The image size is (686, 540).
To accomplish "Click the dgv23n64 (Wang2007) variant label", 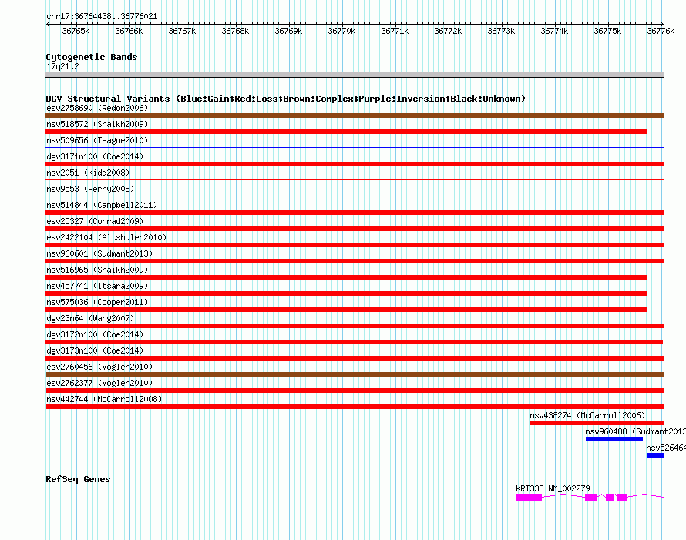I will [x=90, y=318].
